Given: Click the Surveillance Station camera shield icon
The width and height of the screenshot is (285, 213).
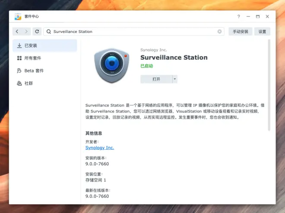Looking at the screenshot, I should (111, 65).
